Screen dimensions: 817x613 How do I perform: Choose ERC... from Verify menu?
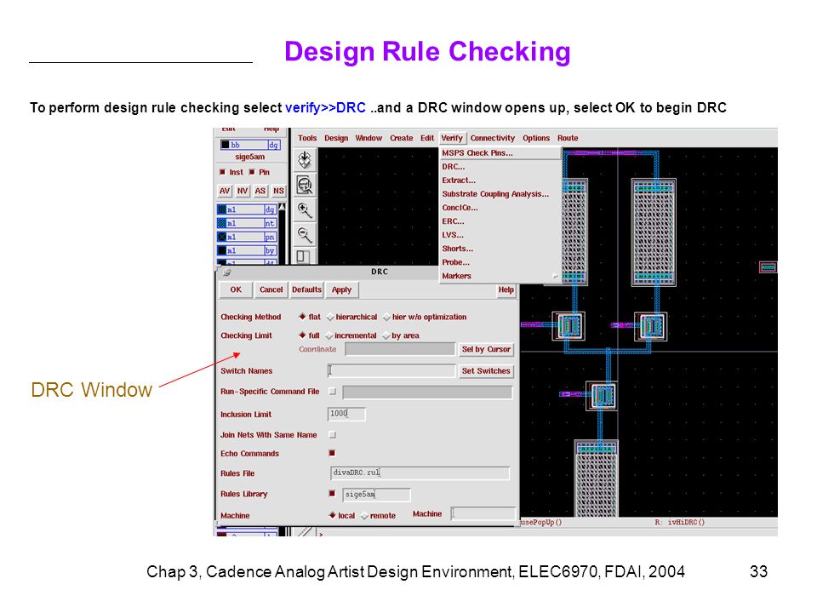(x=500, y=221)
